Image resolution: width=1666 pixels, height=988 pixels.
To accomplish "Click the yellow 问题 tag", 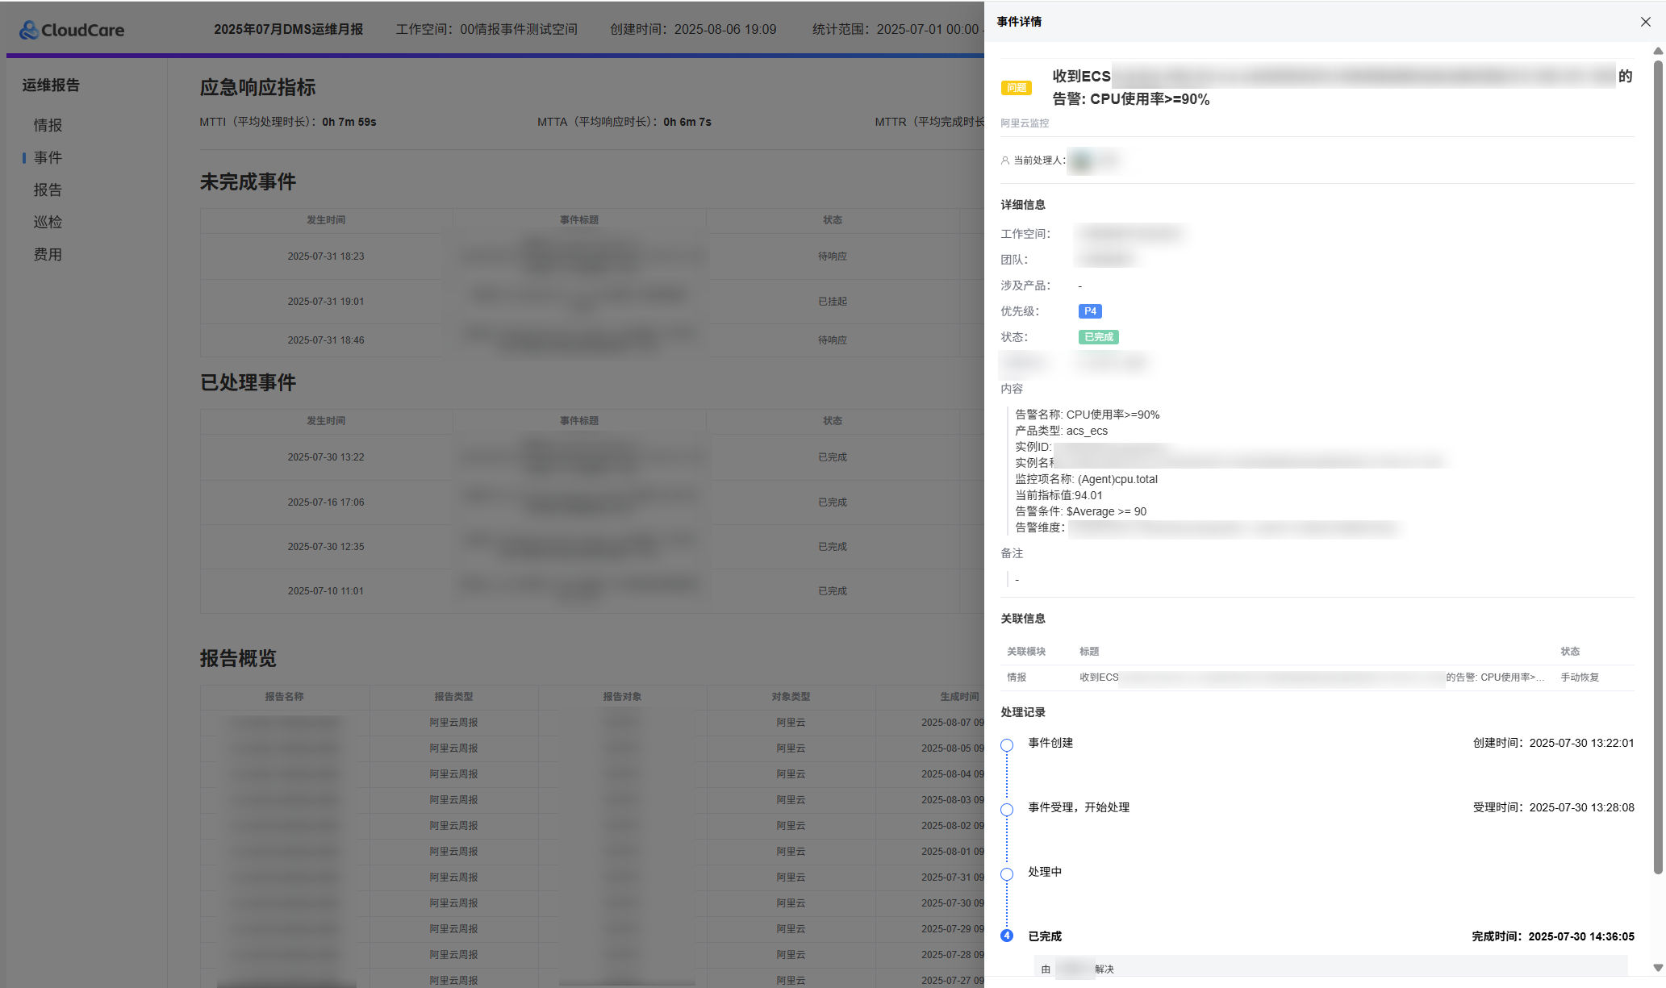I will click(x=1017, y=88).
